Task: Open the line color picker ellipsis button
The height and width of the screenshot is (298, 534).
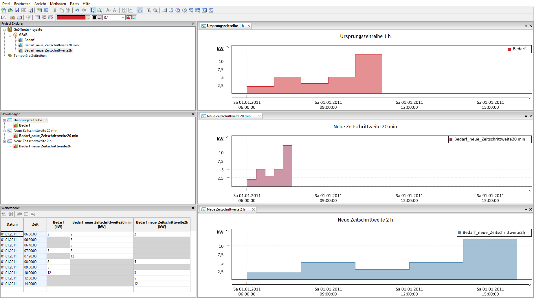Action: pos(100,17)
